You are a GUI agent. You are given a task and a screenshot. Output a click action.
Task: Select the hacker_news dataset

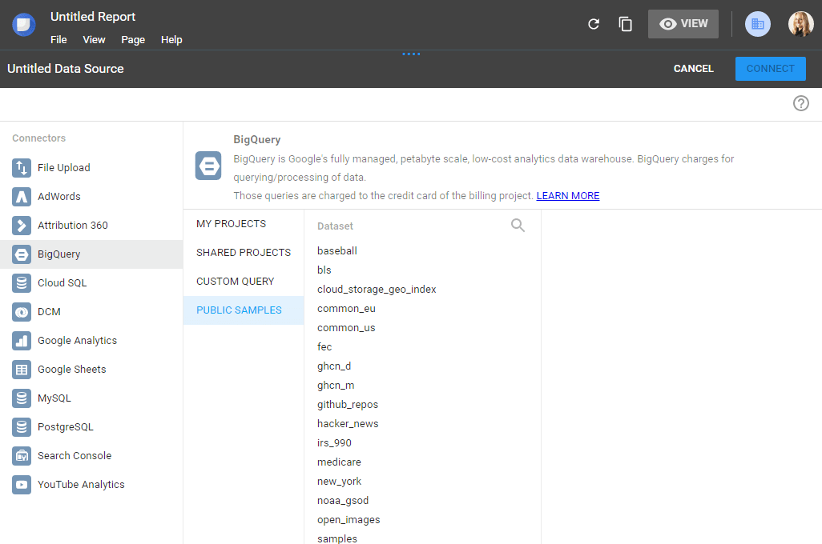pyautogui.click(x=348, y=423)
